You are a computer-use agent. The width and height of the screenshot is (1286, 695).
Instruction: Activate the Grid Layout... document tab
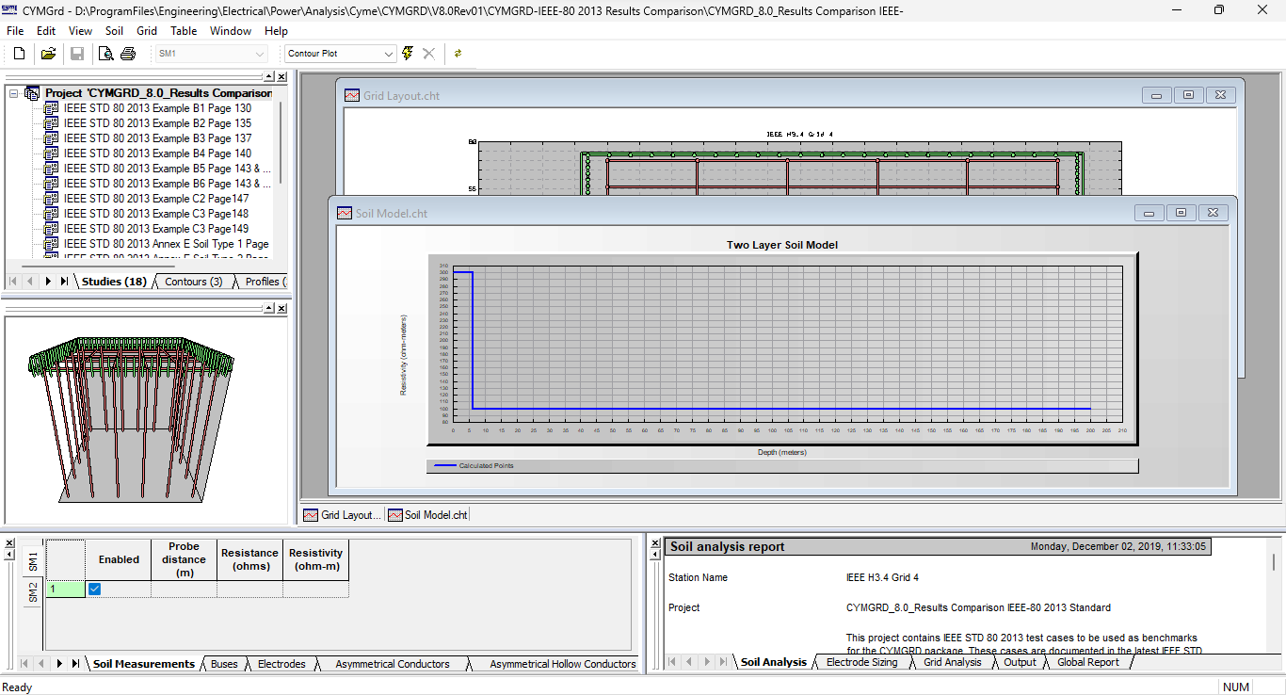pos(343,515)
